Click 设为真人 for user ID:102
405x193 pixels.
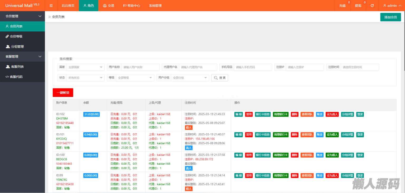[x=332, y=114]
